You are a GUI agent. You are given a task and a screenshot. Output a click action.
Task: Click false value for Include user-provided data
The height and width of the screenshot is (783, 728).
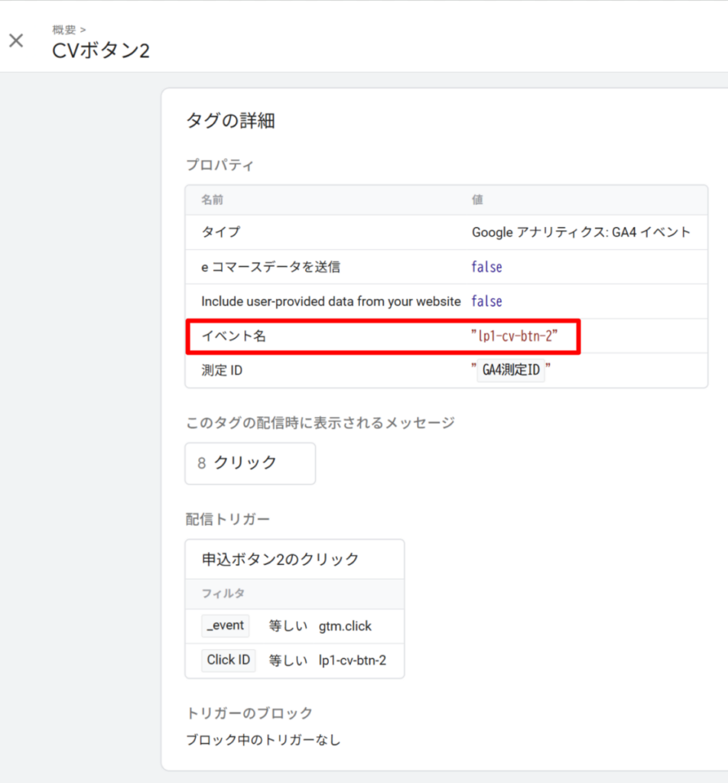point(486,301)
